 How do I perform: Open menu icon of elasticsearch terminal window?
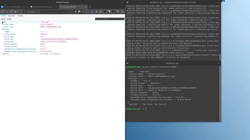127,2
